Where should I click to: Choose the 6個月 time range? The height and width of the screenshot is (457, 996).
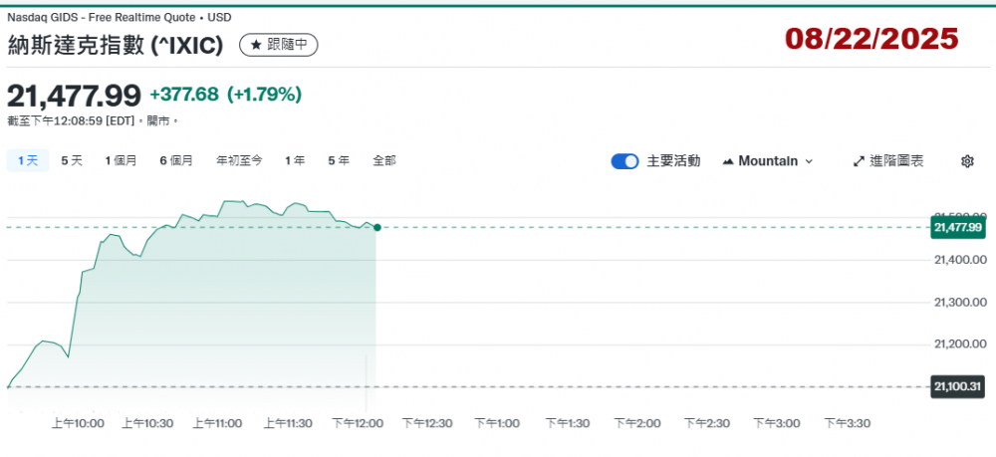176,160
